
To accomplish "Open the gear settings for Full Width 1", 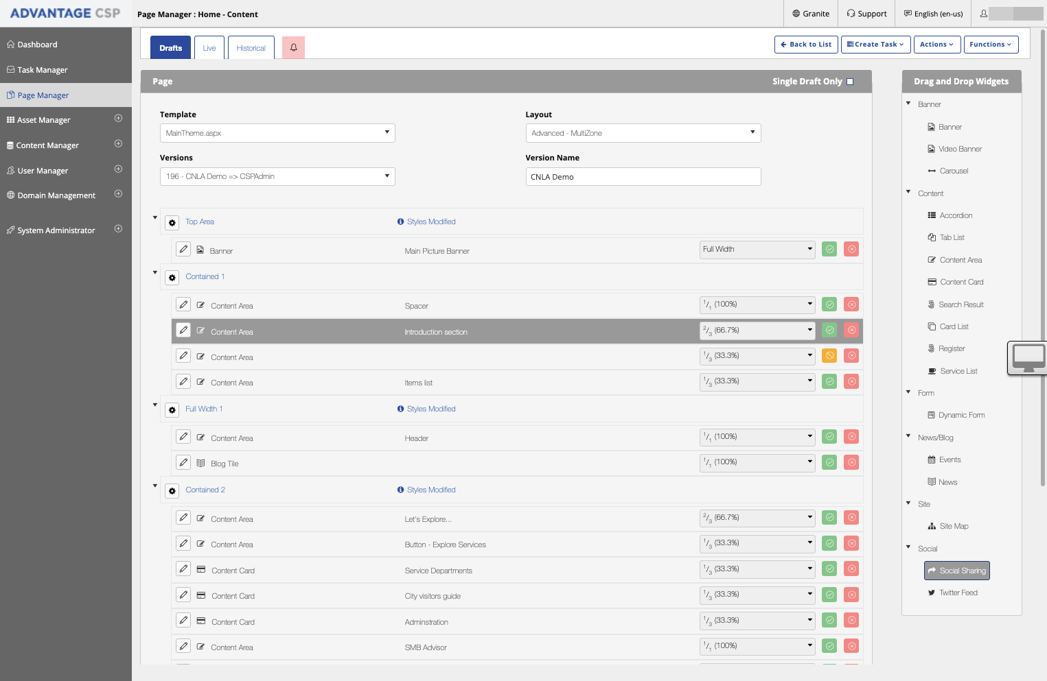I will click(x=172, y=410).
